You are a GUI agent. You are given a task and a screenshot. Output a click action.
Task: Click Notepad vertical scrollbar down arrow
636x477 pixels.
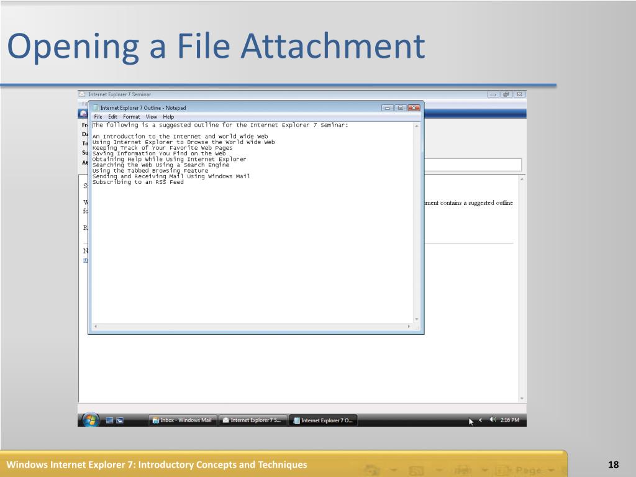(417, 319)
